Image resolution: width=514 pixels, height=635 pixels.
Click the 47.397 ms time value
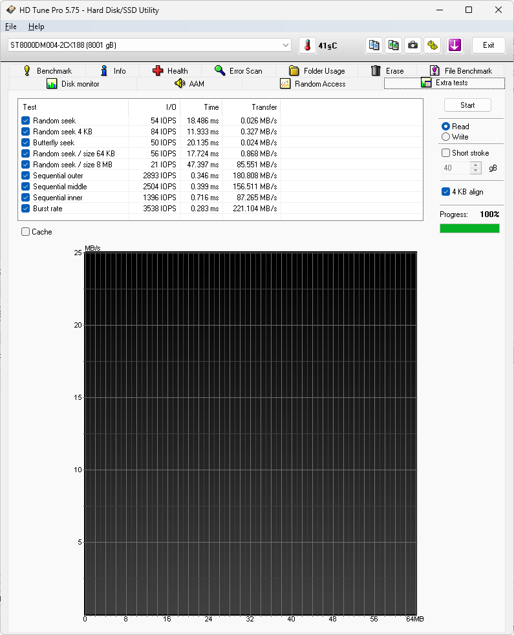[x=202, y=165]
